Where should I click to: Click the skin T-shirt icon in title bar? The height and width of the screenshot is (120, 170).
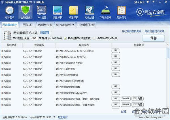tap(148, 2)
